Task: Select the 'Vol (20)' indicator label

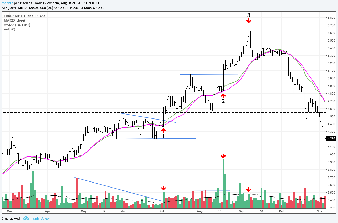Action: pyautogui.click(x=9, y=29)
